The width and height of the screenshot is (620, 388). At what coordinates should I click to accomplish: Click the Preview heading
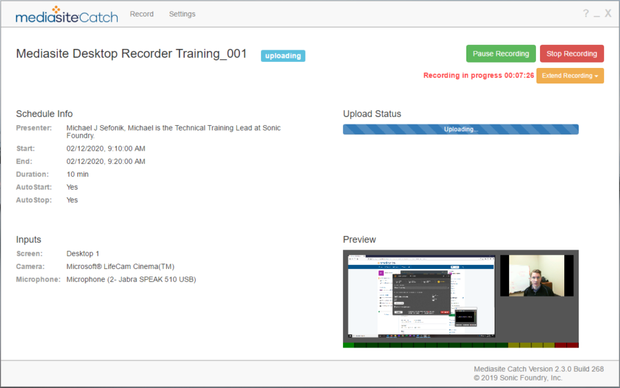point(360,239)
